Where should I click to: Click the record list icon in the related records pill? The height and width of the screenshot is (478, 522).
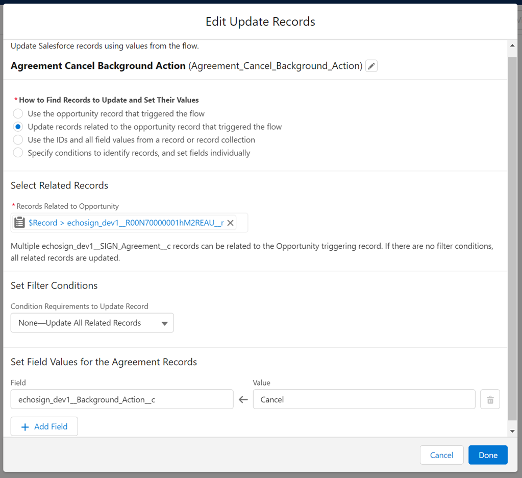tap(19, 223)
